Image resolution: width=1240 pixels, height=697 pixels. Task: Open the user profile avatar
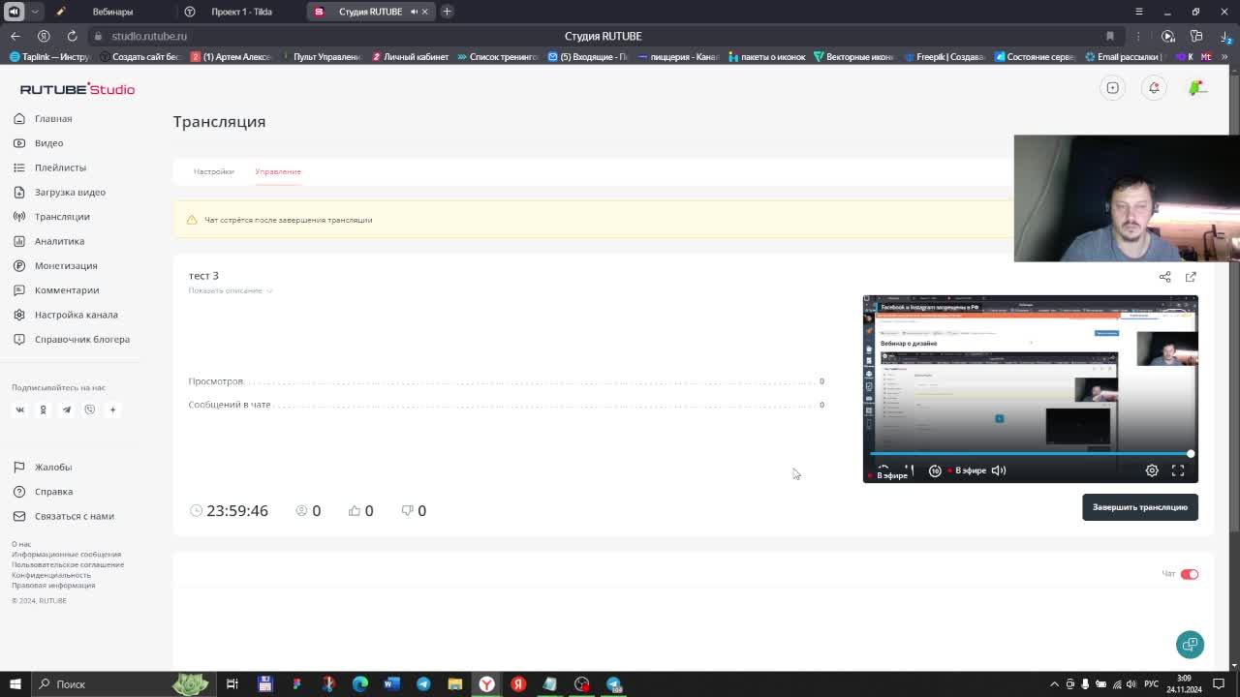pos(1197,88)
